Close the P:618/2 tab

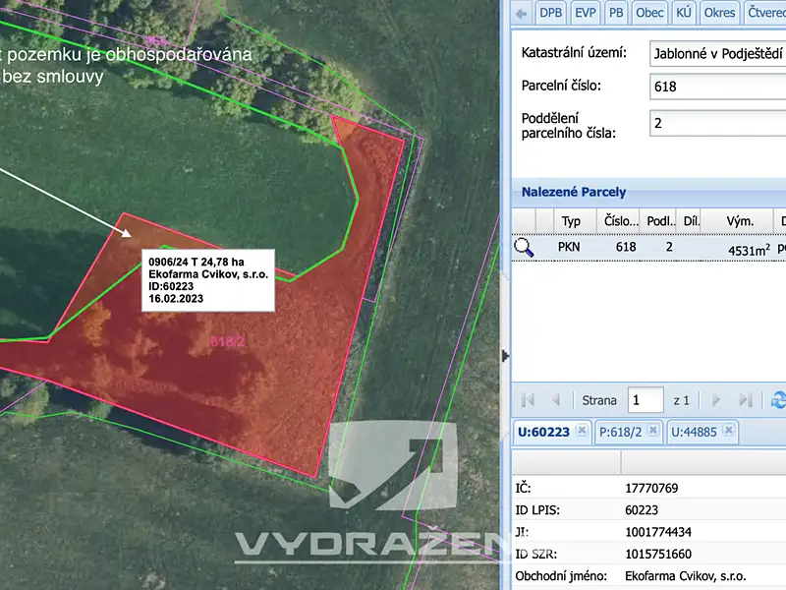point(652,431)
